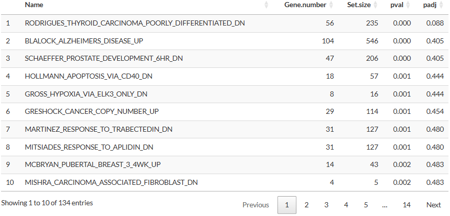This screenshot has height=216, width=450.
Task: Click the padj sort arrows icon
Action: (x=441, y=5)
